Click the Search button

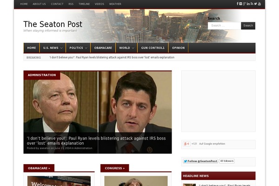pyautogui.click(x=248, y=26)
